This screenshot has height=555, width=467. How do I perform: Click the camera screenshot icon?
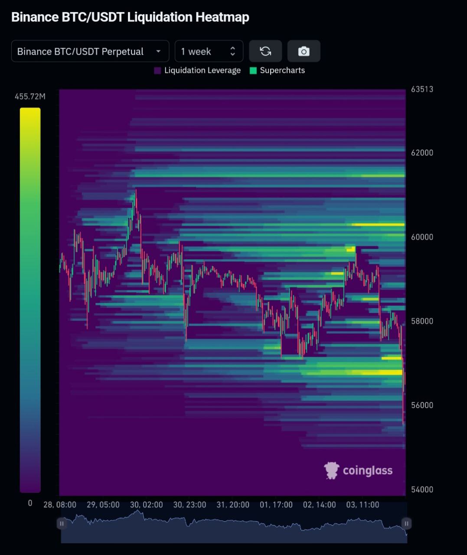point(304,52)
